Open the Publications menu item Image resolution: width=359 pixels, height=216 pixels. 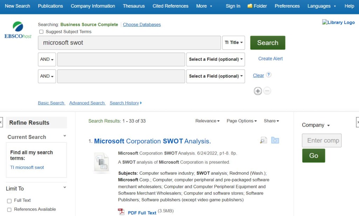[x=50, y=6]
